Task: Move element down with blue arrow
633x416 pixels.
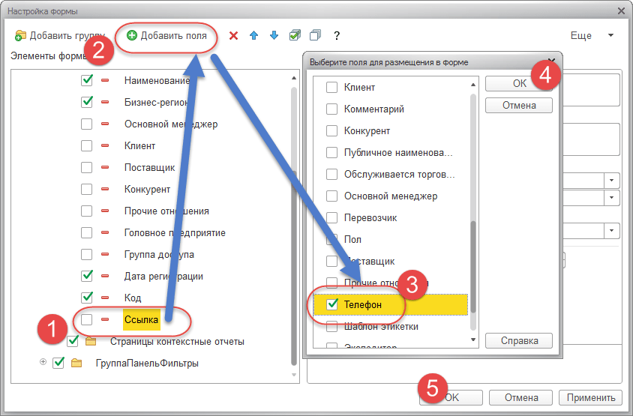Action: (274, 35)
